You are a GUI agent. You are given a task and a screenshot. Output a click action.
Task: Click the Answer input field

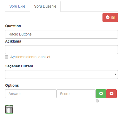[x=31, y=94]
